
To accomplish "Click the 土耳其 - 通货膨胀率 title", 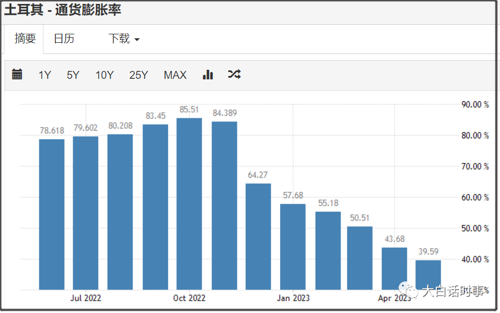I will [63, 10].
